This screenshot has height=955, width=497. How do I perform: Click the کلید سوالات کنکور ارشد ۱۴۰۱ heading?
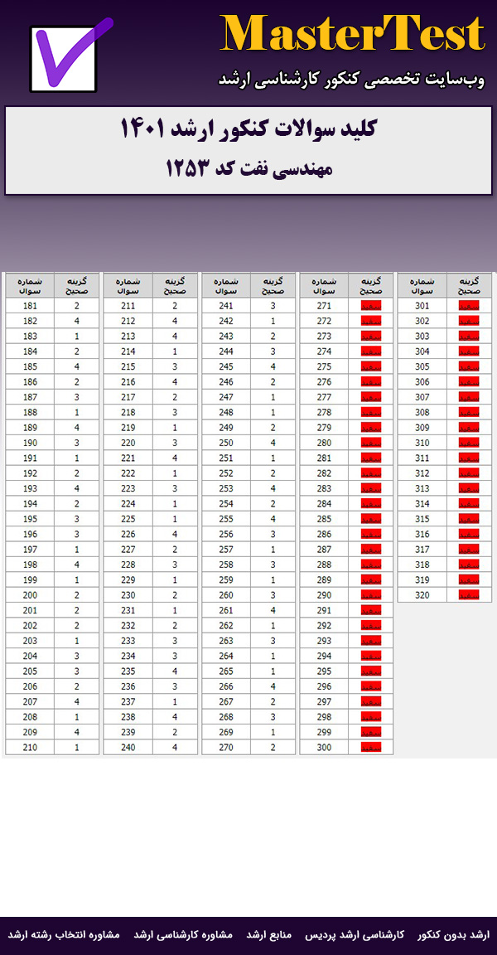point(248,129)
